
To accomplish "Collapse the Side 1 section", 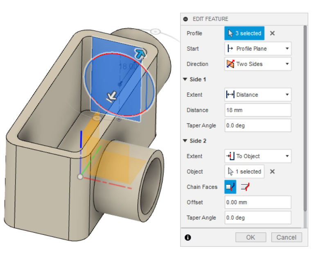I will point(185,80).
